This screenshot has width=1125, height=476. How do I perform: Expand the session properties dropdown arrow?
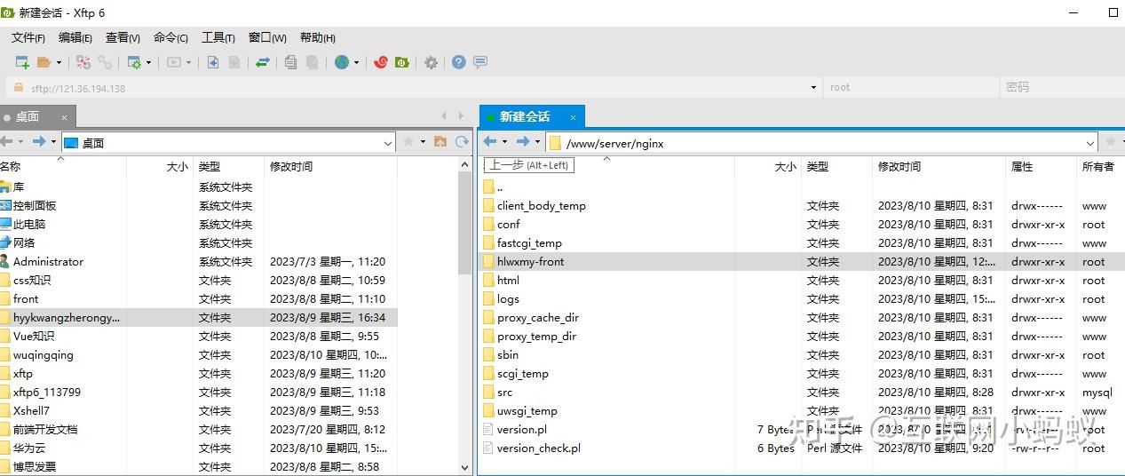pos(148,62)
